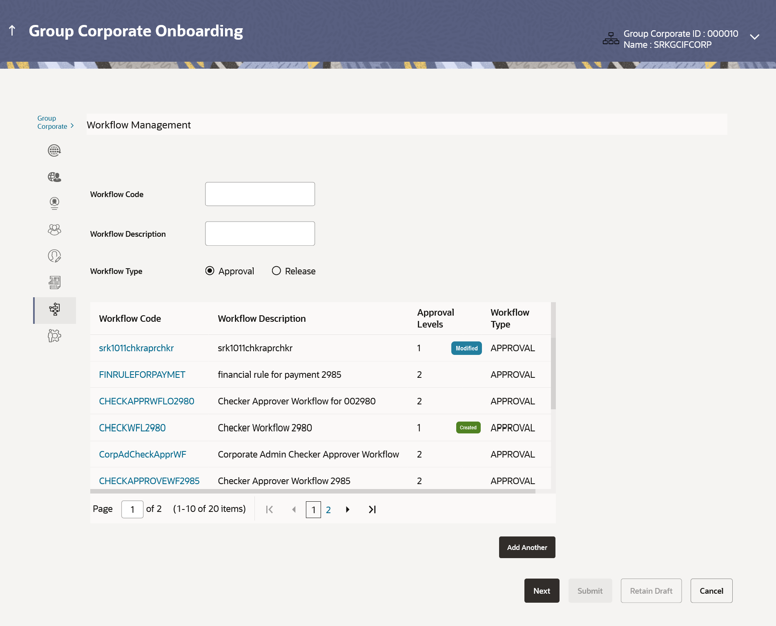Viewport: 776px width, 626px height.
Task: Open workflow srk1011chkraprchkr link
Action: click(x=136, y=348)
